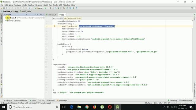Screen dimensions: 196x110
Task: Toggle the Captures side tool window
Action: click(2, 41)
